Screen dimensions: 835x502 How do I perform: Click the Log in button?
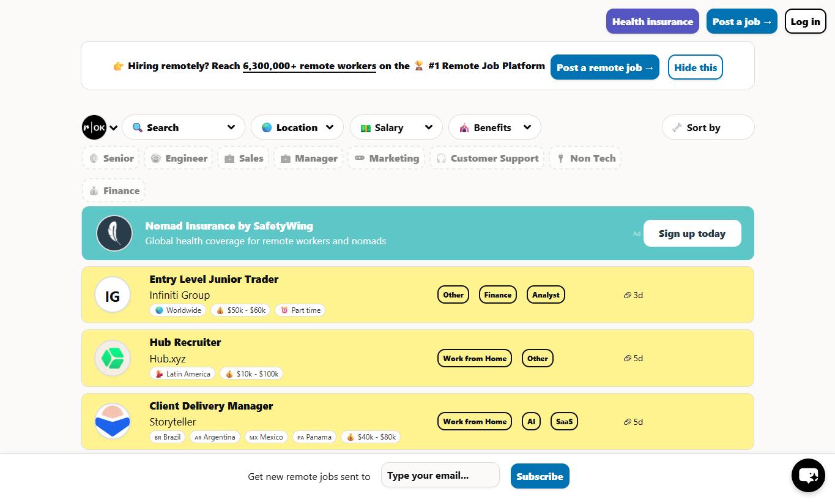coord(805,21)
